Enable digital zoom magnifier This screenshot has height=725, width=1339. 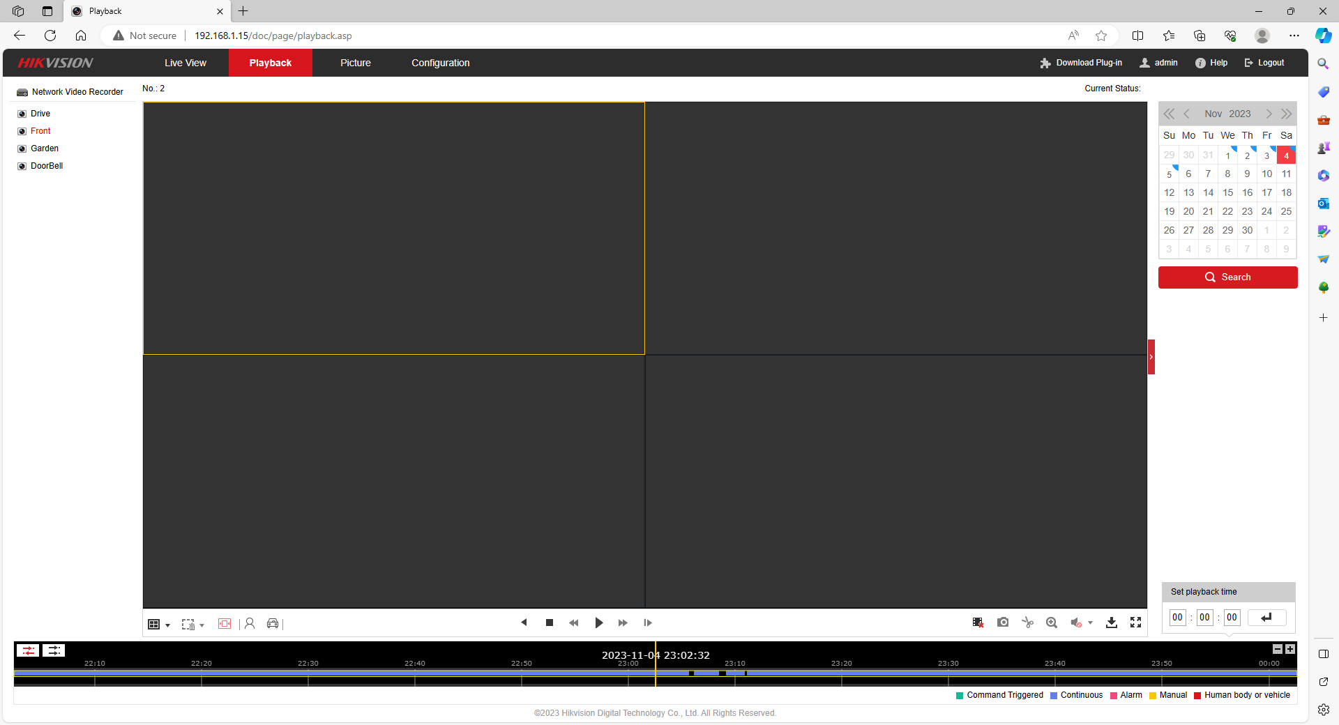[x=1052, y=623]
